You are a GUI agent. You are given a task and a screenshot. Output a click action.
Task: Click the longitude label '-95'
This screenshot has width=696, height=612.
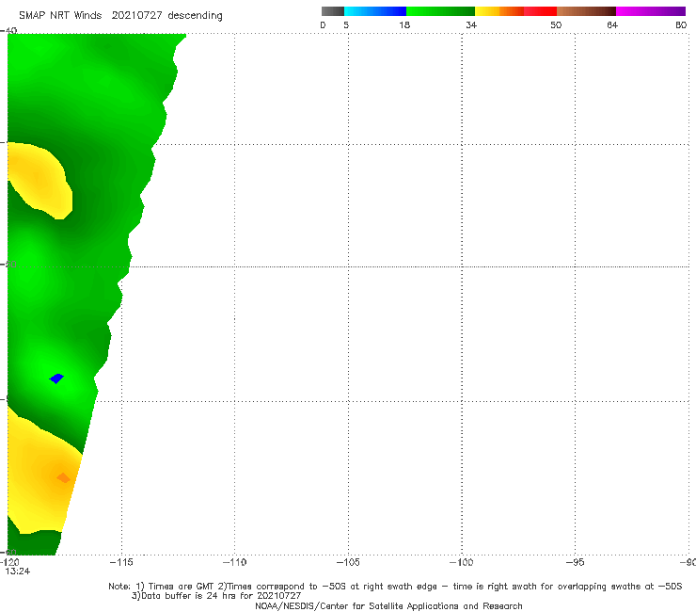click(x=576, y=562)
